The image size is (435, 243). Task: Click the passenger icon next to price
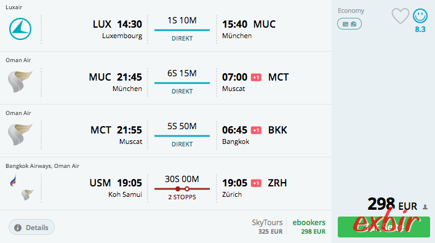[425, 207]
